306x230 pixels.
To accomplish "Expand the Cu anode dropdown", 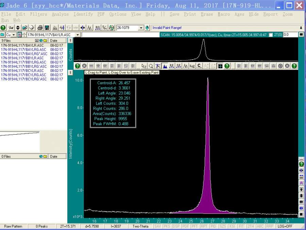I will click(14, 35).
